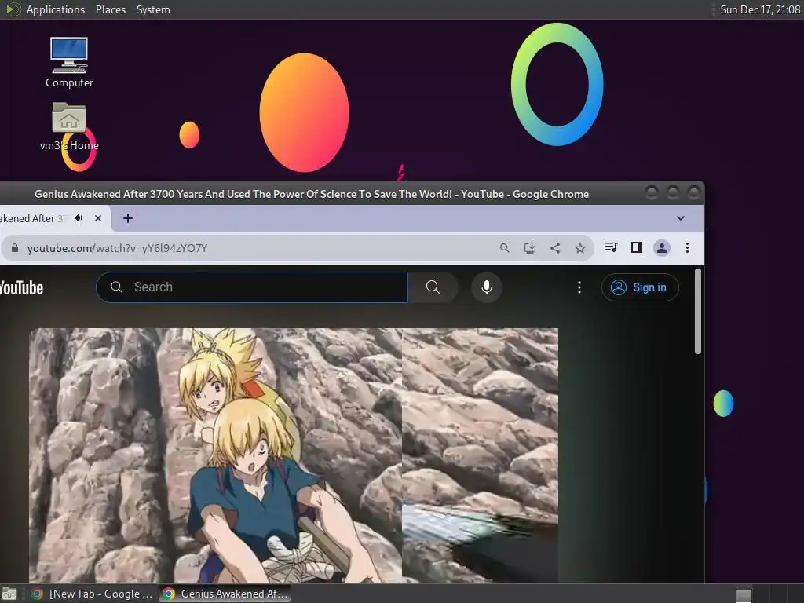Open the Chrome profile avatar
Viewport: 804px width, 603px height.
click(x=661, y=248)
